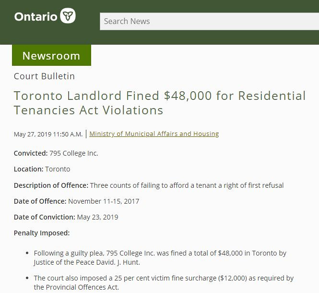Screen dimensions: 319x293
Task: Open the Newsroom section tab
Action: pos(51,55)
